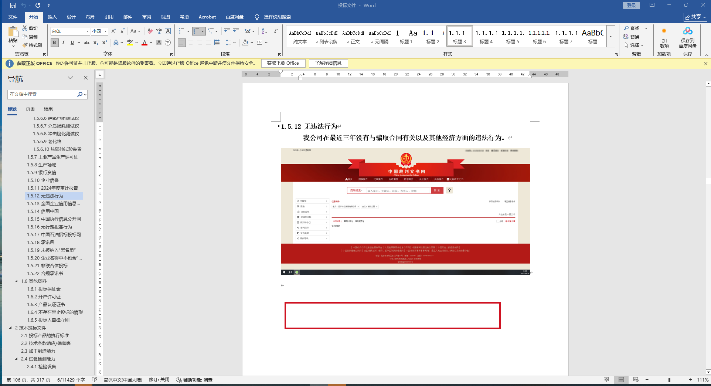
Task: Open the font size dropdown (小四)
Action: (x=105, y=31)
